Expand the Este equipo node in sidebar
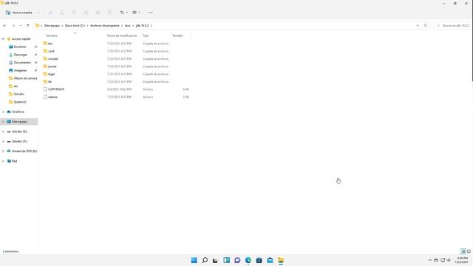473x266 pixels. coord(3,121)
